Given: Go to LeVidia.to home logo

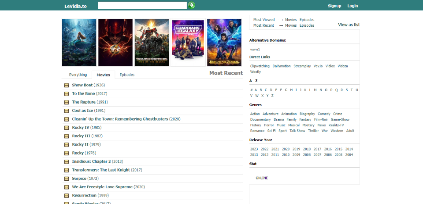Looking at the screenshot, I should click(x=75, y=6).
